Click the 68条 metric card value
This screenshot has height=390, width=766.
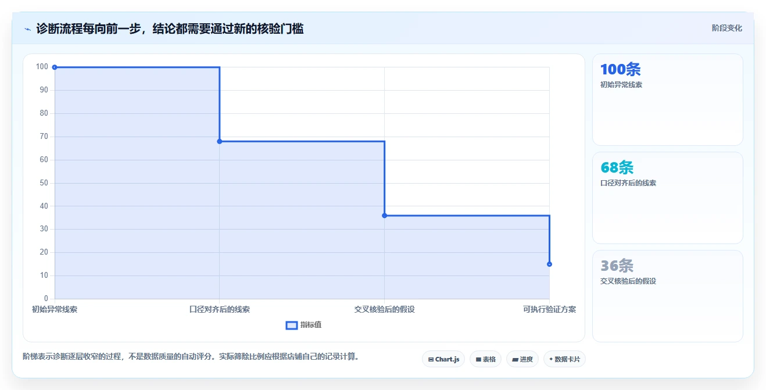coord(617,167)
